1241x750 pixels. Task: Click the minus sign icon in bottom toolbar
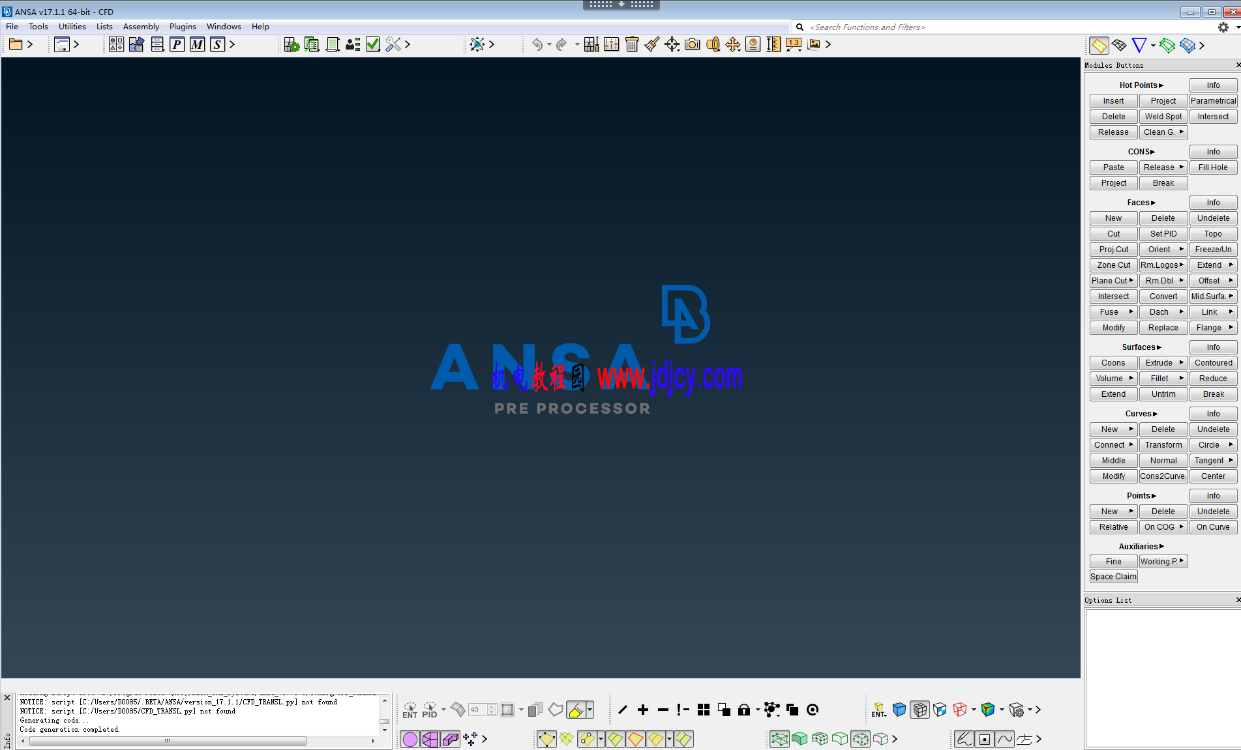point(663,710)
